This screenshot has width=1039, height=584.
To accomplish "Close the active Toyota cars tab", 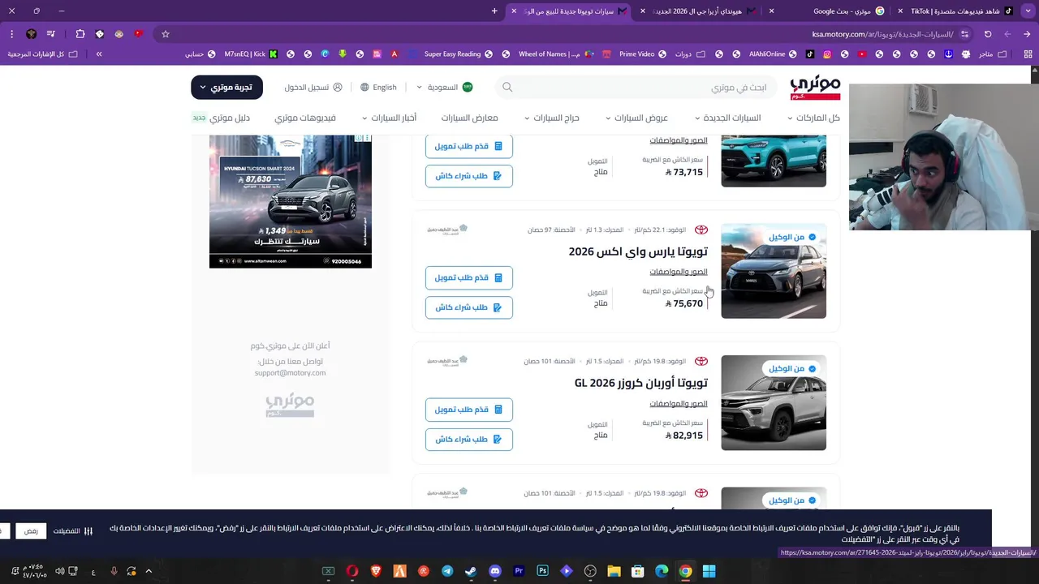I will click(x=514, y=11).
